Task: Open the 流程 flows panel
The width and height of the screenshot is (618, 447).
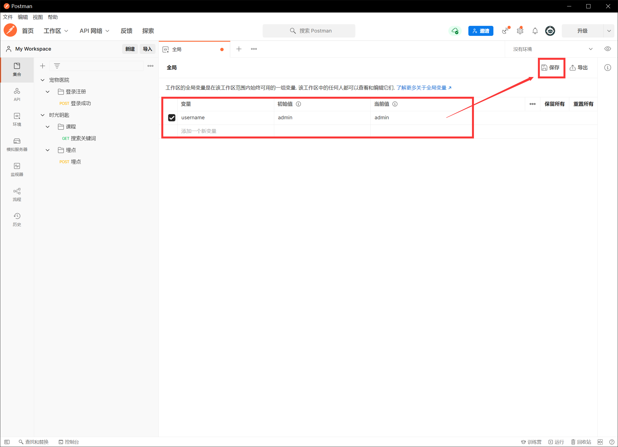Action: coord(17,195)
